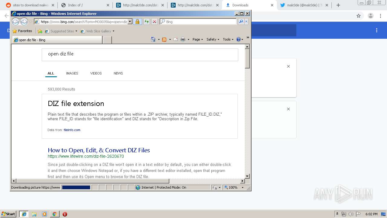Open Chrome Downloads three-dot menu

pos(377,30)
